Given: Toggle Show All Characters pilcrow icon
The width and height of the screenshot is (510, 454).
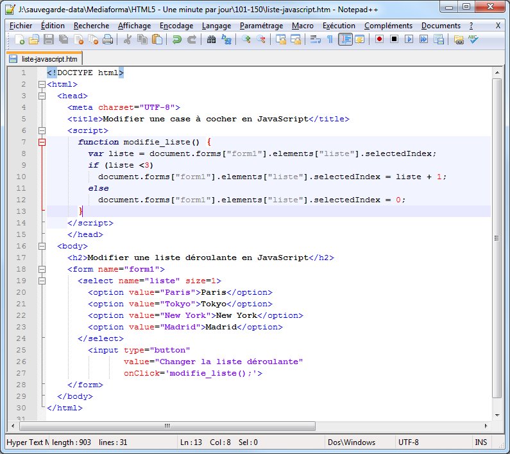Looking at the screenshot, I should pyautogui.click(x=330, y=40).
